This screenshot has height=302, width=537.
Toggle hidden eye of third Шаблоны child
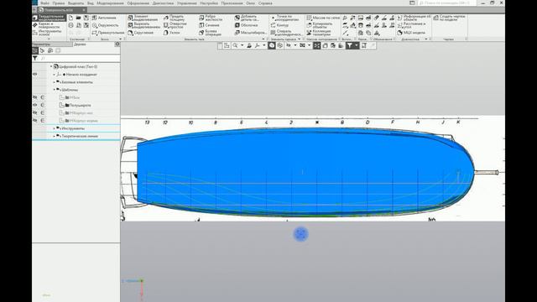pyautogui.click(x=35, y=113)
